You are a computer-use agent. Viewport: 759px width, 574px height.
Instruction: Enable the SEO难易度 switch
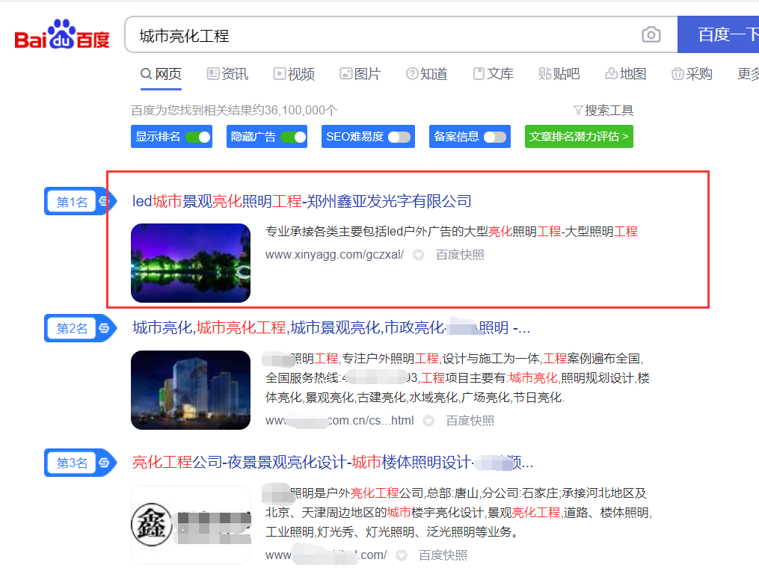point(400,137)
